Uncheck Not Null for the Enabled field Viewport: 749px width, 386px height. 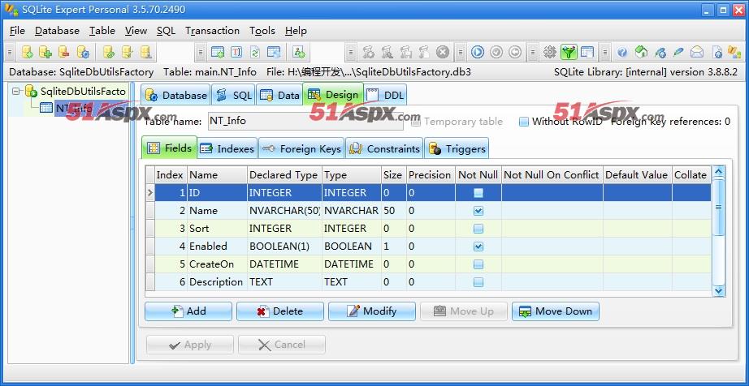478,247
